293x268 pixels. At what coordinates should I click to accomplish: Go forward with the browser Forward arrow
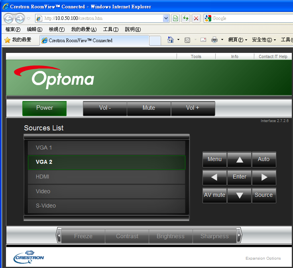click(x=20, y=18)
